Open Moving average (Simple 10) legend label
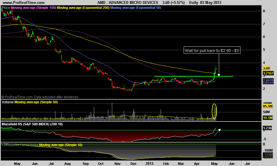 (61, 145)
